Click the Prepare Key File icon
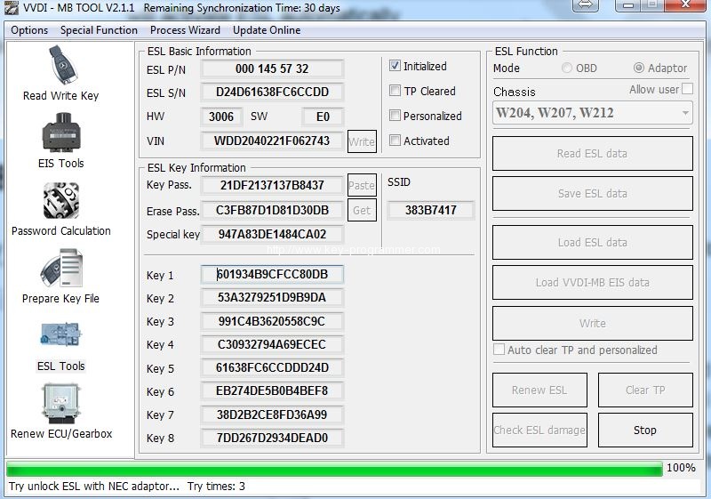Screen dimensions: 711x499 [60, 270]
